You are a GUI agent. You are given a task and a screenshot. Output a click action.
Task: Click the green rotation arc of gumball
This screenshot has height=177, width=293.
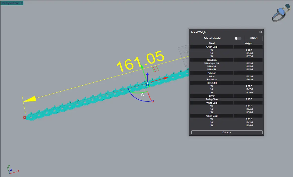(x=137, y=92)
